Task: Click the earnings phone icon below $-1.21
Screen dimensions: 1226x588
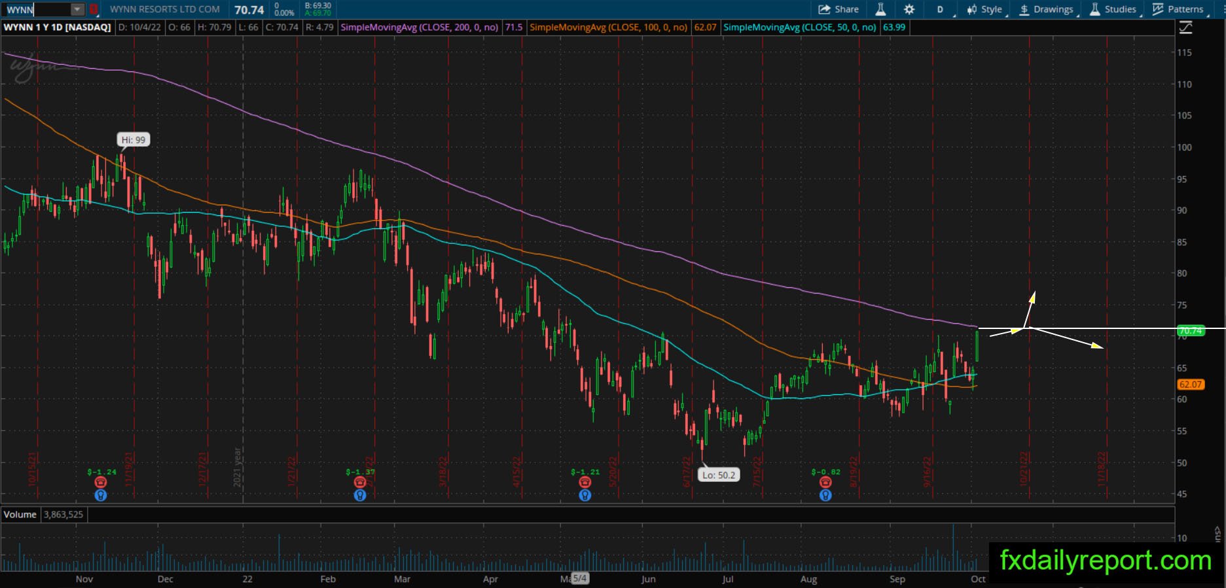Action: (585, 482)
